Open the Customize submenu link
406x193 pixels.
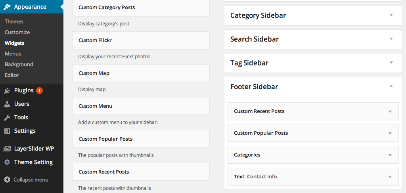[x=17, y=32]
